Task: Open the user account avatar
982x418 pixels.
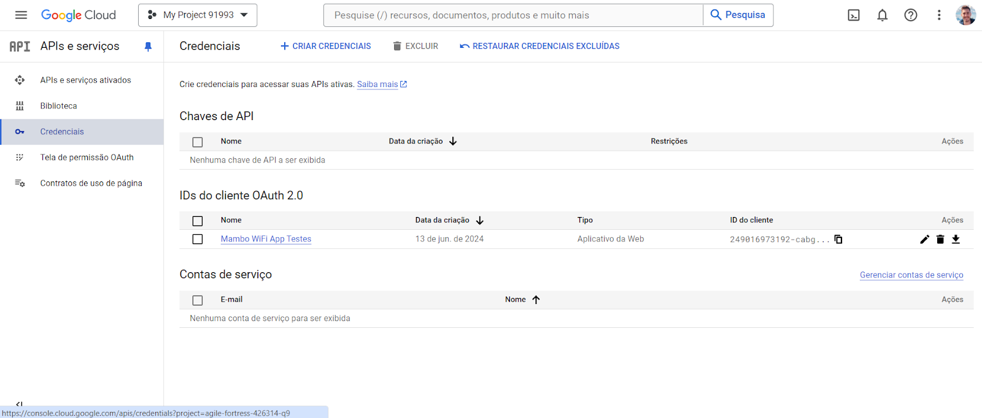Action: [x=965, y=15]
